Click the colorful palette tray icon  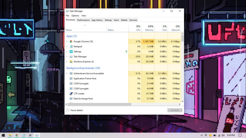pyautogui.click(x=210, y=135)
